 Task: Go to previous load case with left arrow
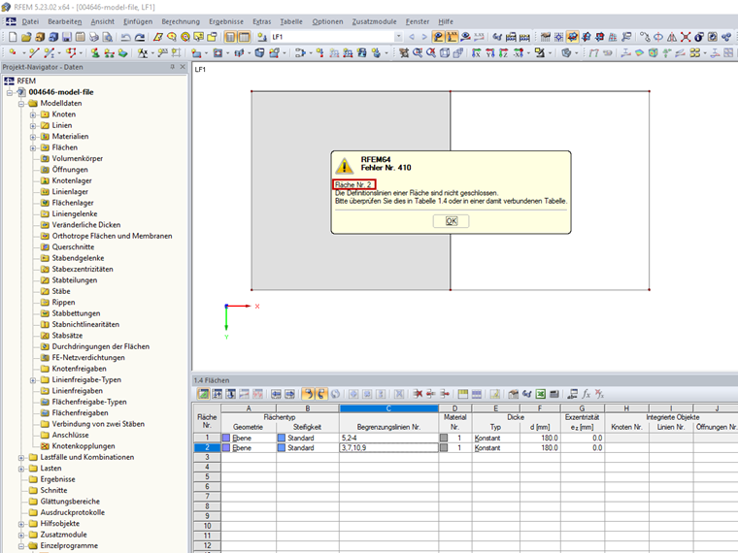pos(412,37)
